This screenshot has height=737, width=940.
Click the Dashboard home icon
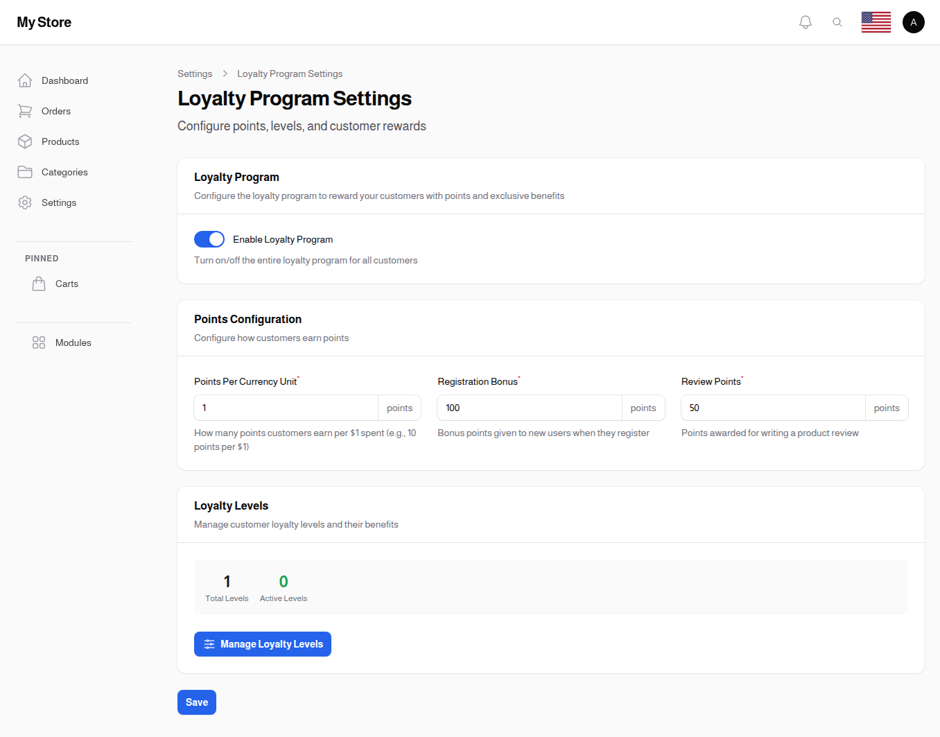click(x=25, y=80)
